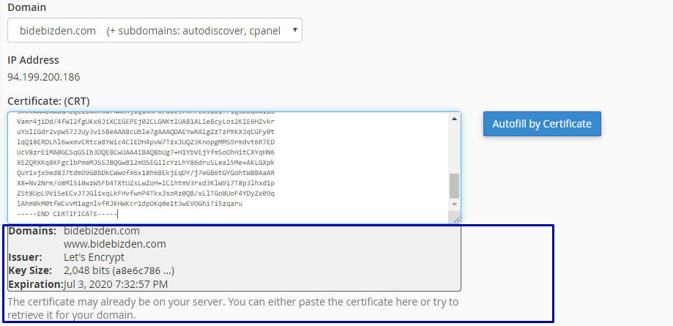Click the expiration date Jul 3, 2020

click(x=116, y=284)
